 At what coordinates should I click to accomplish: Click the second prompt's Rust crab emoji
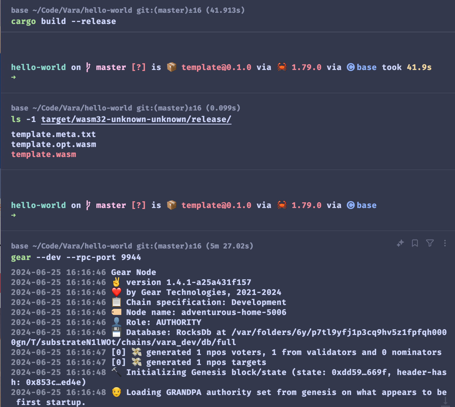tap(282, 205)
